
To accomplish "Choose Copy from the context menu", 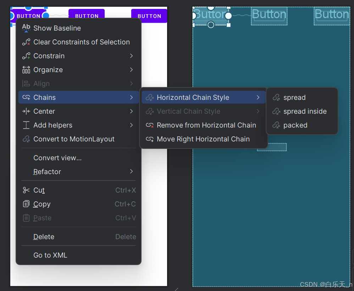I will click(x=78, y=204).
